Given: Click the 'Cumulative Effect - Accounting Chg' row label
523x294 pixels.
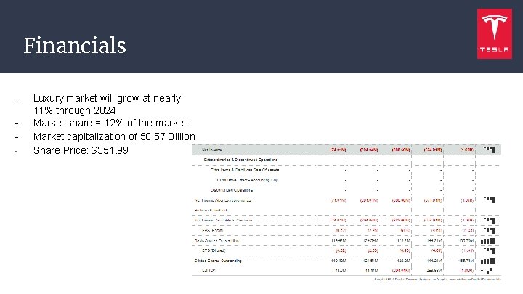Looking at the screenshot, I should click(x=247, y=180).
